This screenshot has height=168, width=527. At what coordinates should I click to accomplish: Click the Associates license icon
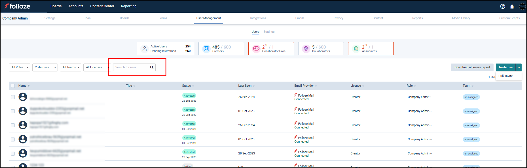pos(356,49)
